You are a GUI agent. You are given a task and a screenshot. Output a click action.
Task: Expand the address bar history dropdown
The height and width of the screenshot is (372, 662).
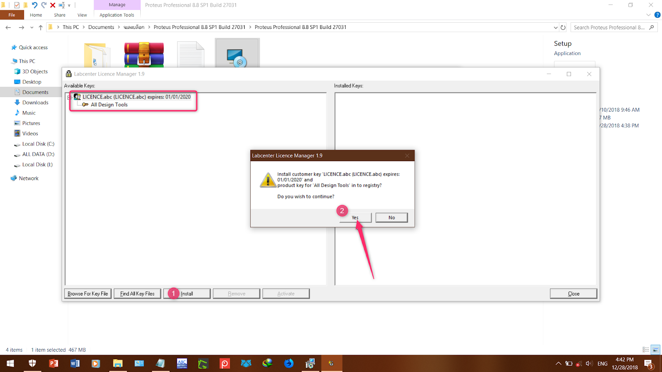pos(555,27)
